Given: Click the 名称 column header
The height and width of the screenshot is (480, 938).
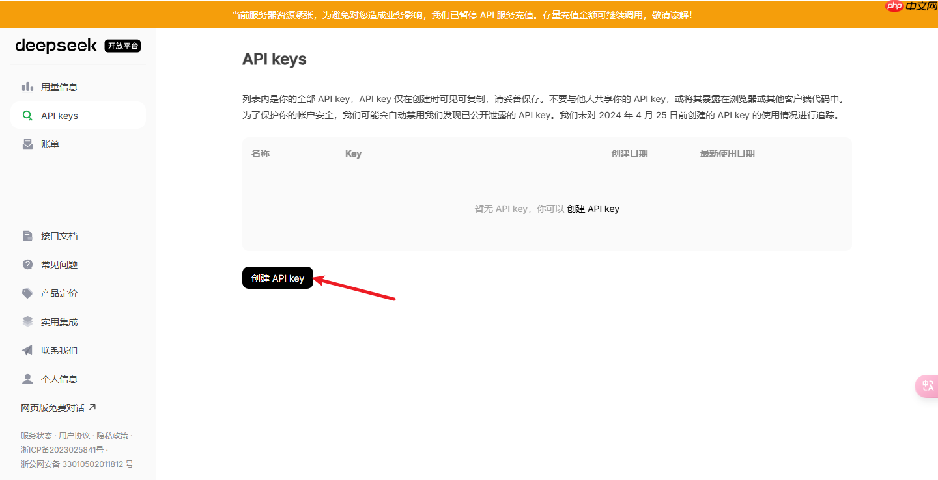Looking at the screenshot, I should 261,153.
